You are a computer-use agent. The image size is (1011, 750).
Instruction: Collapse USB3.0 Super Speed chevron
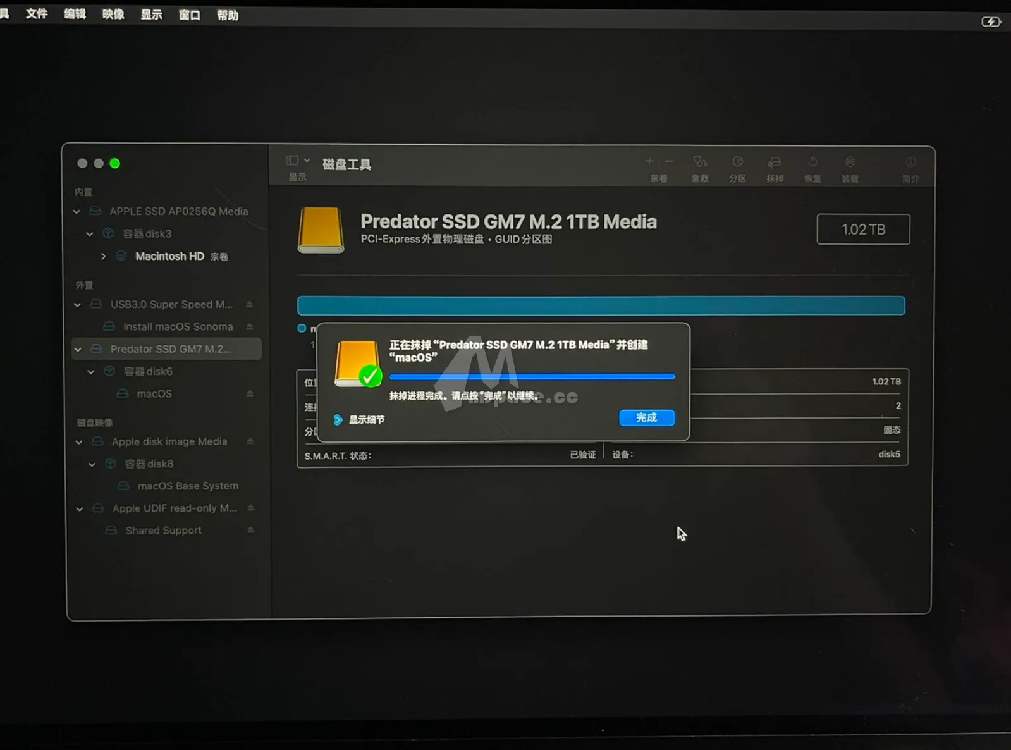77,304
